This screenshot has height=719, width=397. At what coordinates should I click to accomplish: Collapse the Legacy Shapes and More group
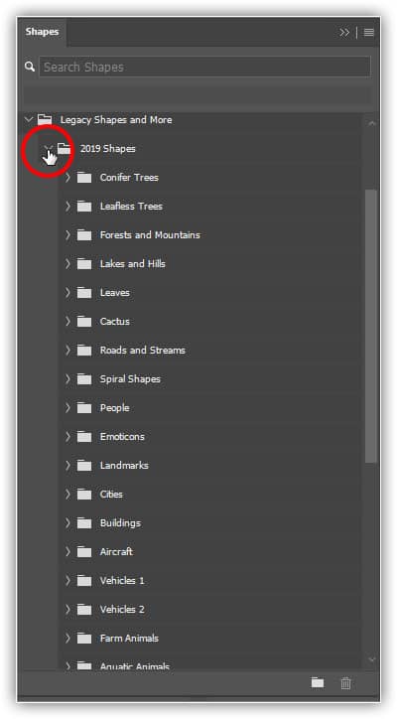tap(29, 120)
